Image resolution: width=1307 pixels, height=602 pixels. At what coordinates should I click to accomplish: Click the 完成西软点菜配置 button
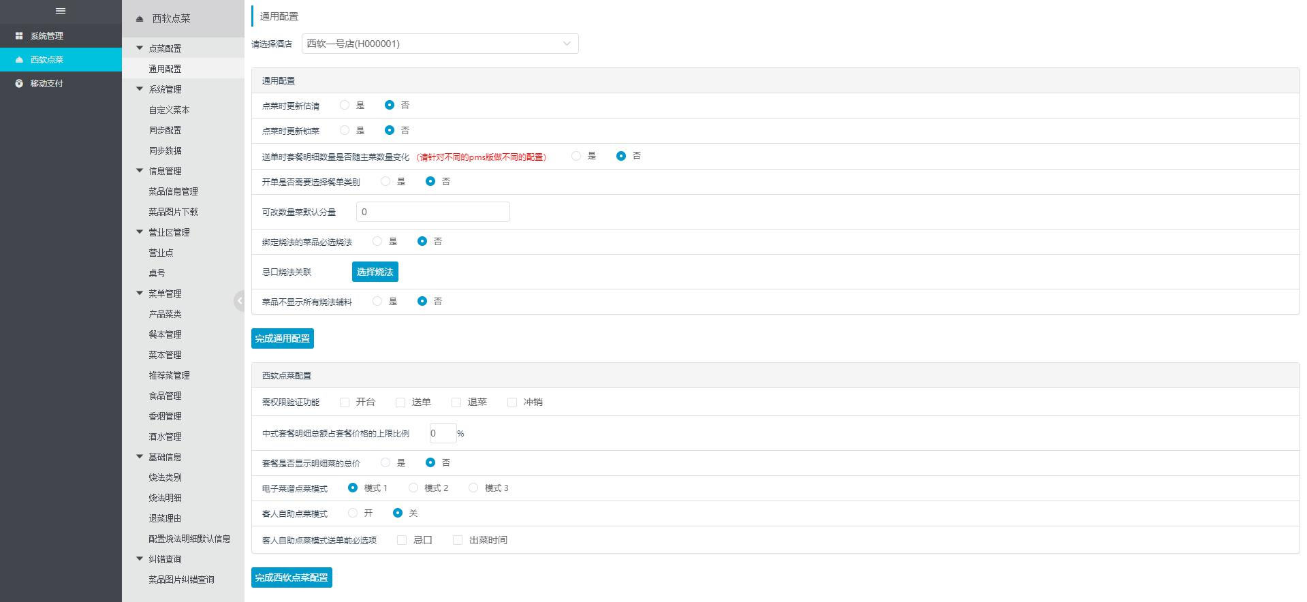click(x=292, y=577)
